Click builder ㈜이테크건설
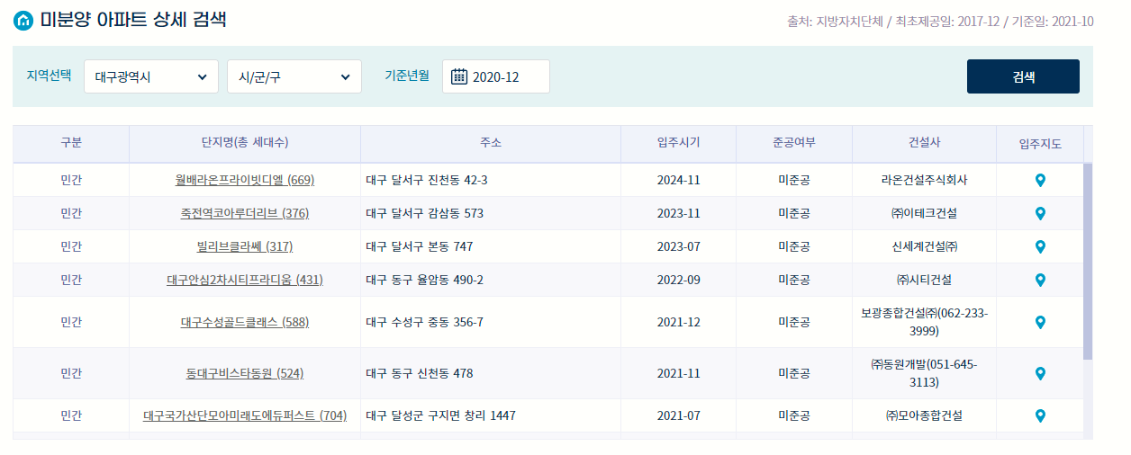1131x455 pixels. (x=925, y=213)
